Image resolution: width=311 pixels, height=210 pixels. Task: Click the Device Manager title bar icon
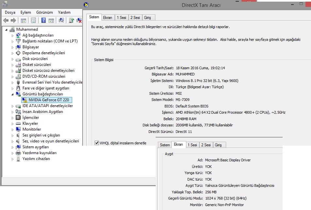[x=5, y=3]
